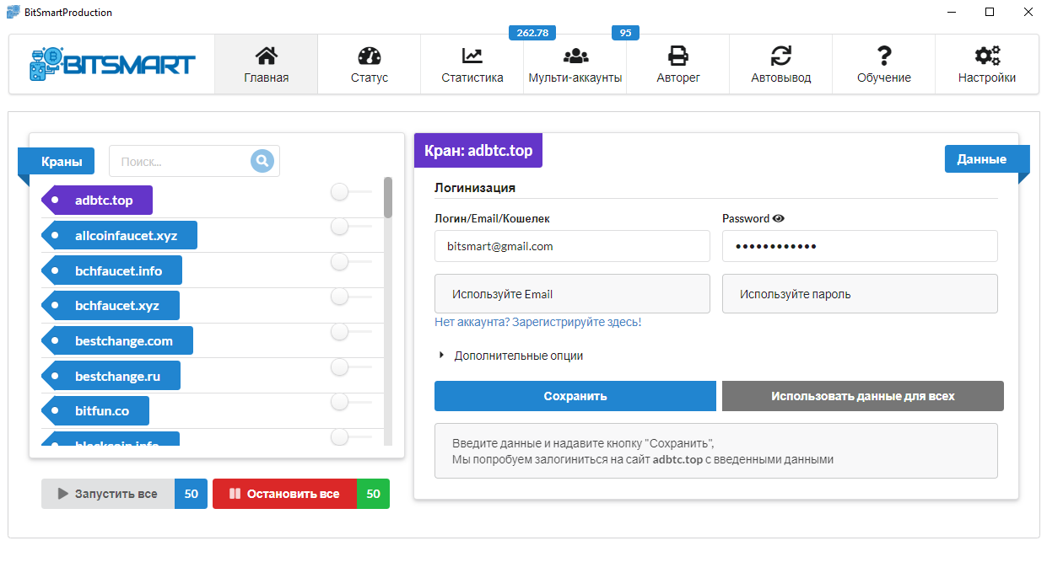Switch to Статистика tab label

(472, 78)
